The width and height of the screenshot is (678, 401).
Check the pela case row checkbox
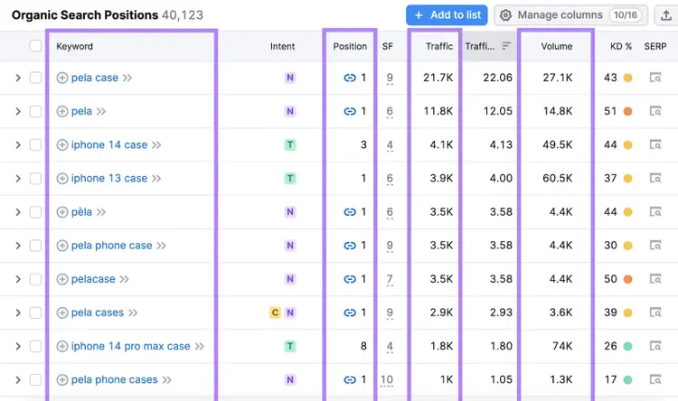(x=35, y=78)
